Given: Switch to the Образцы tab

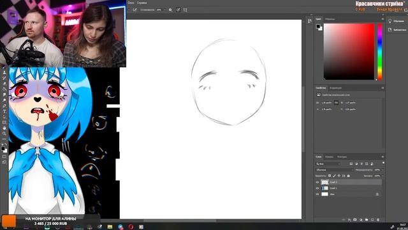Looking at the screenshot, I should pos(330,19).
